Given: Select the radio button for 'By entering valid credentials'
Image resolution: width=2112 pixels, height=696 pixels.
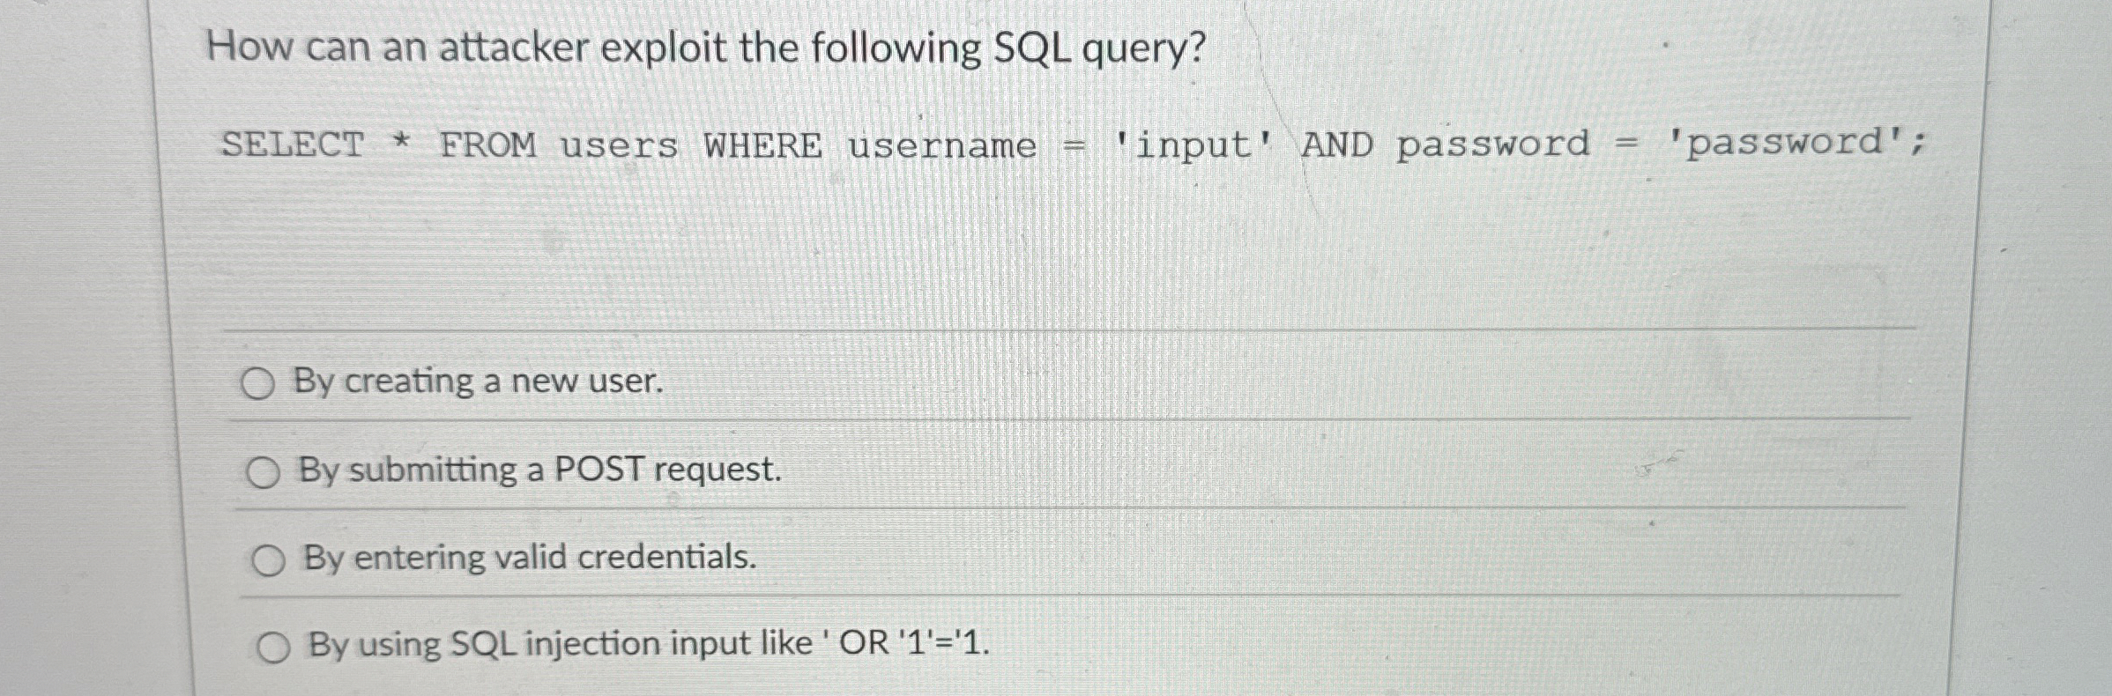Looking at the screenshot, I should (x=271, y=559).
